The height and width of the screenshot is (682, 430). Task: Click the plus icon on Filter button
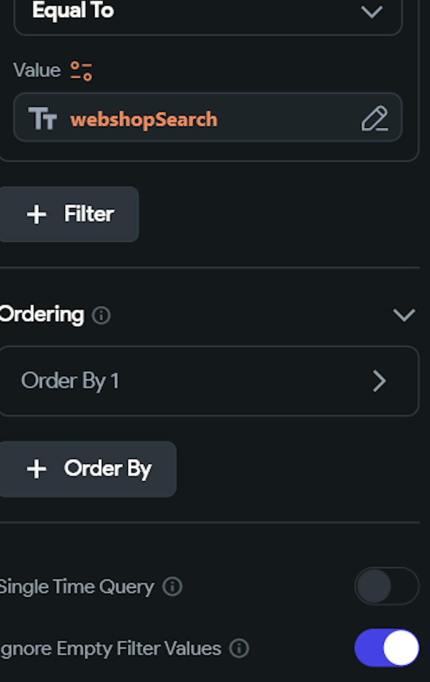[x=37, y=214]
